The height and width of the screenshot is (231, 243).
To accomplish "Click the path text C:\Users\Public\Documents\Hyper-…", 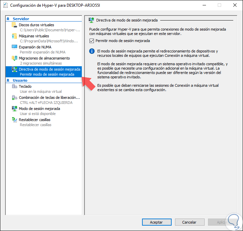I will (50, 30).
